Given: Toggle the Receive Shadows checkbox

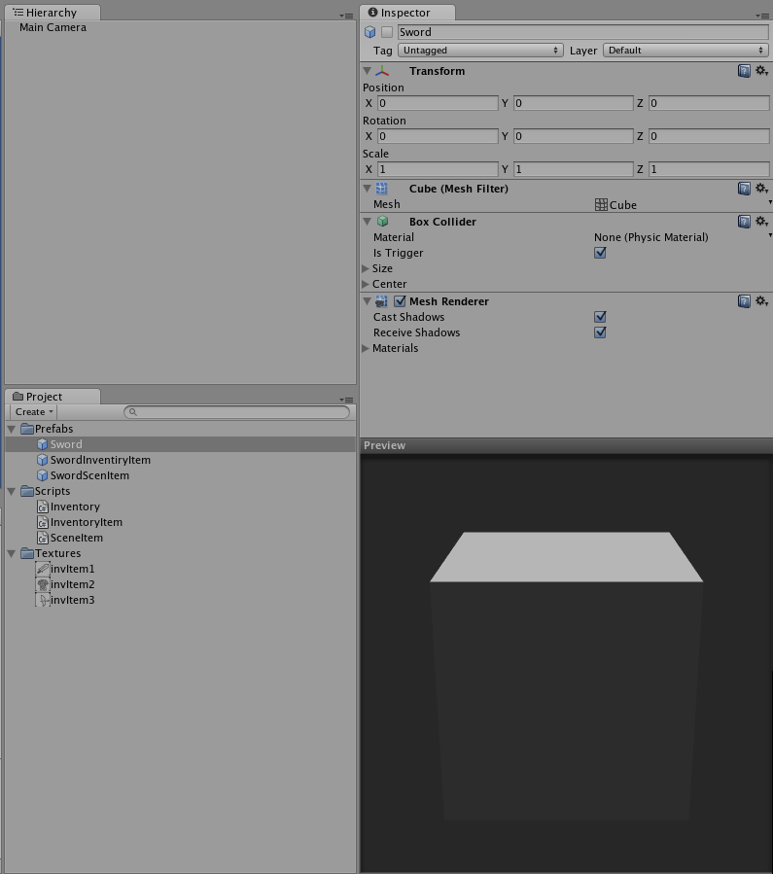Looking at the screenshot, I should (600, 332).
